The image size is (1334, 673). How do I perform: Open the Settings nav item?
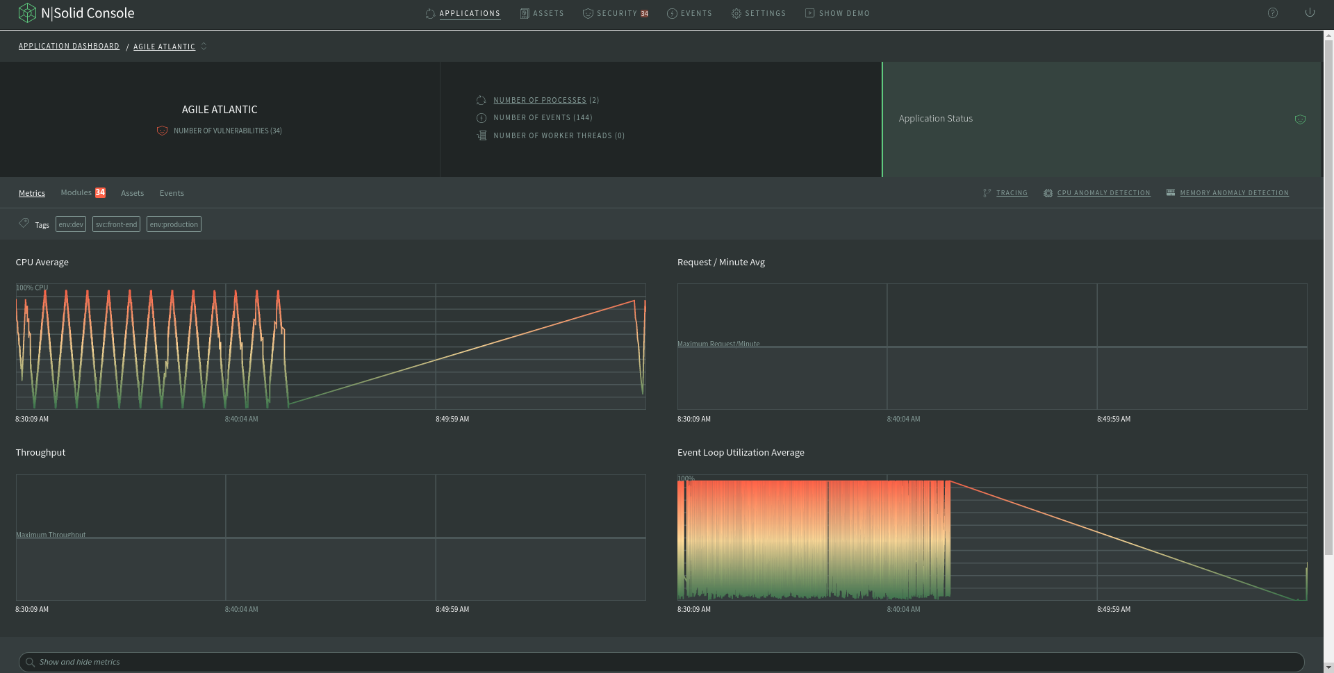pyautogui.click(x=765, y=13)
